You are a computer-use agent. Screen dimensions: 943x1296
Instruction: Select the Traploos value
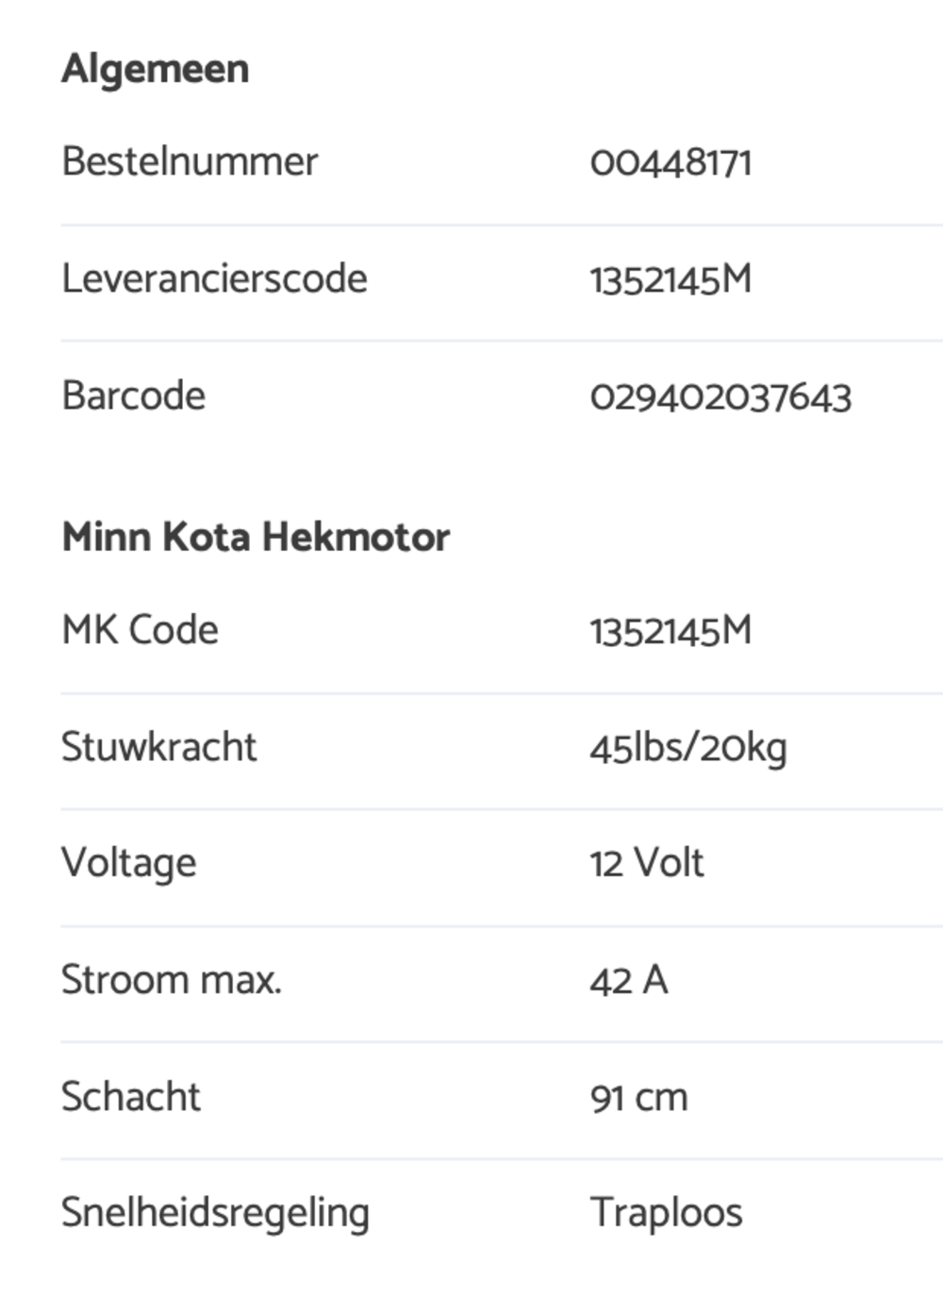666,1213
